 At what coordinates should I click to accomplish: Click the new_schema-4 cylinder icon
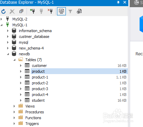click(x=14, y=48)
